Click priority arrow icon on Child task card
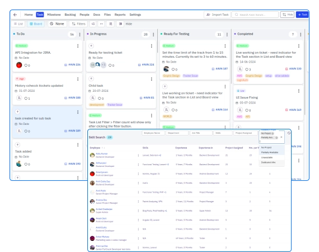The width and height of the screenshot is (319, 252). click(91, 78)
